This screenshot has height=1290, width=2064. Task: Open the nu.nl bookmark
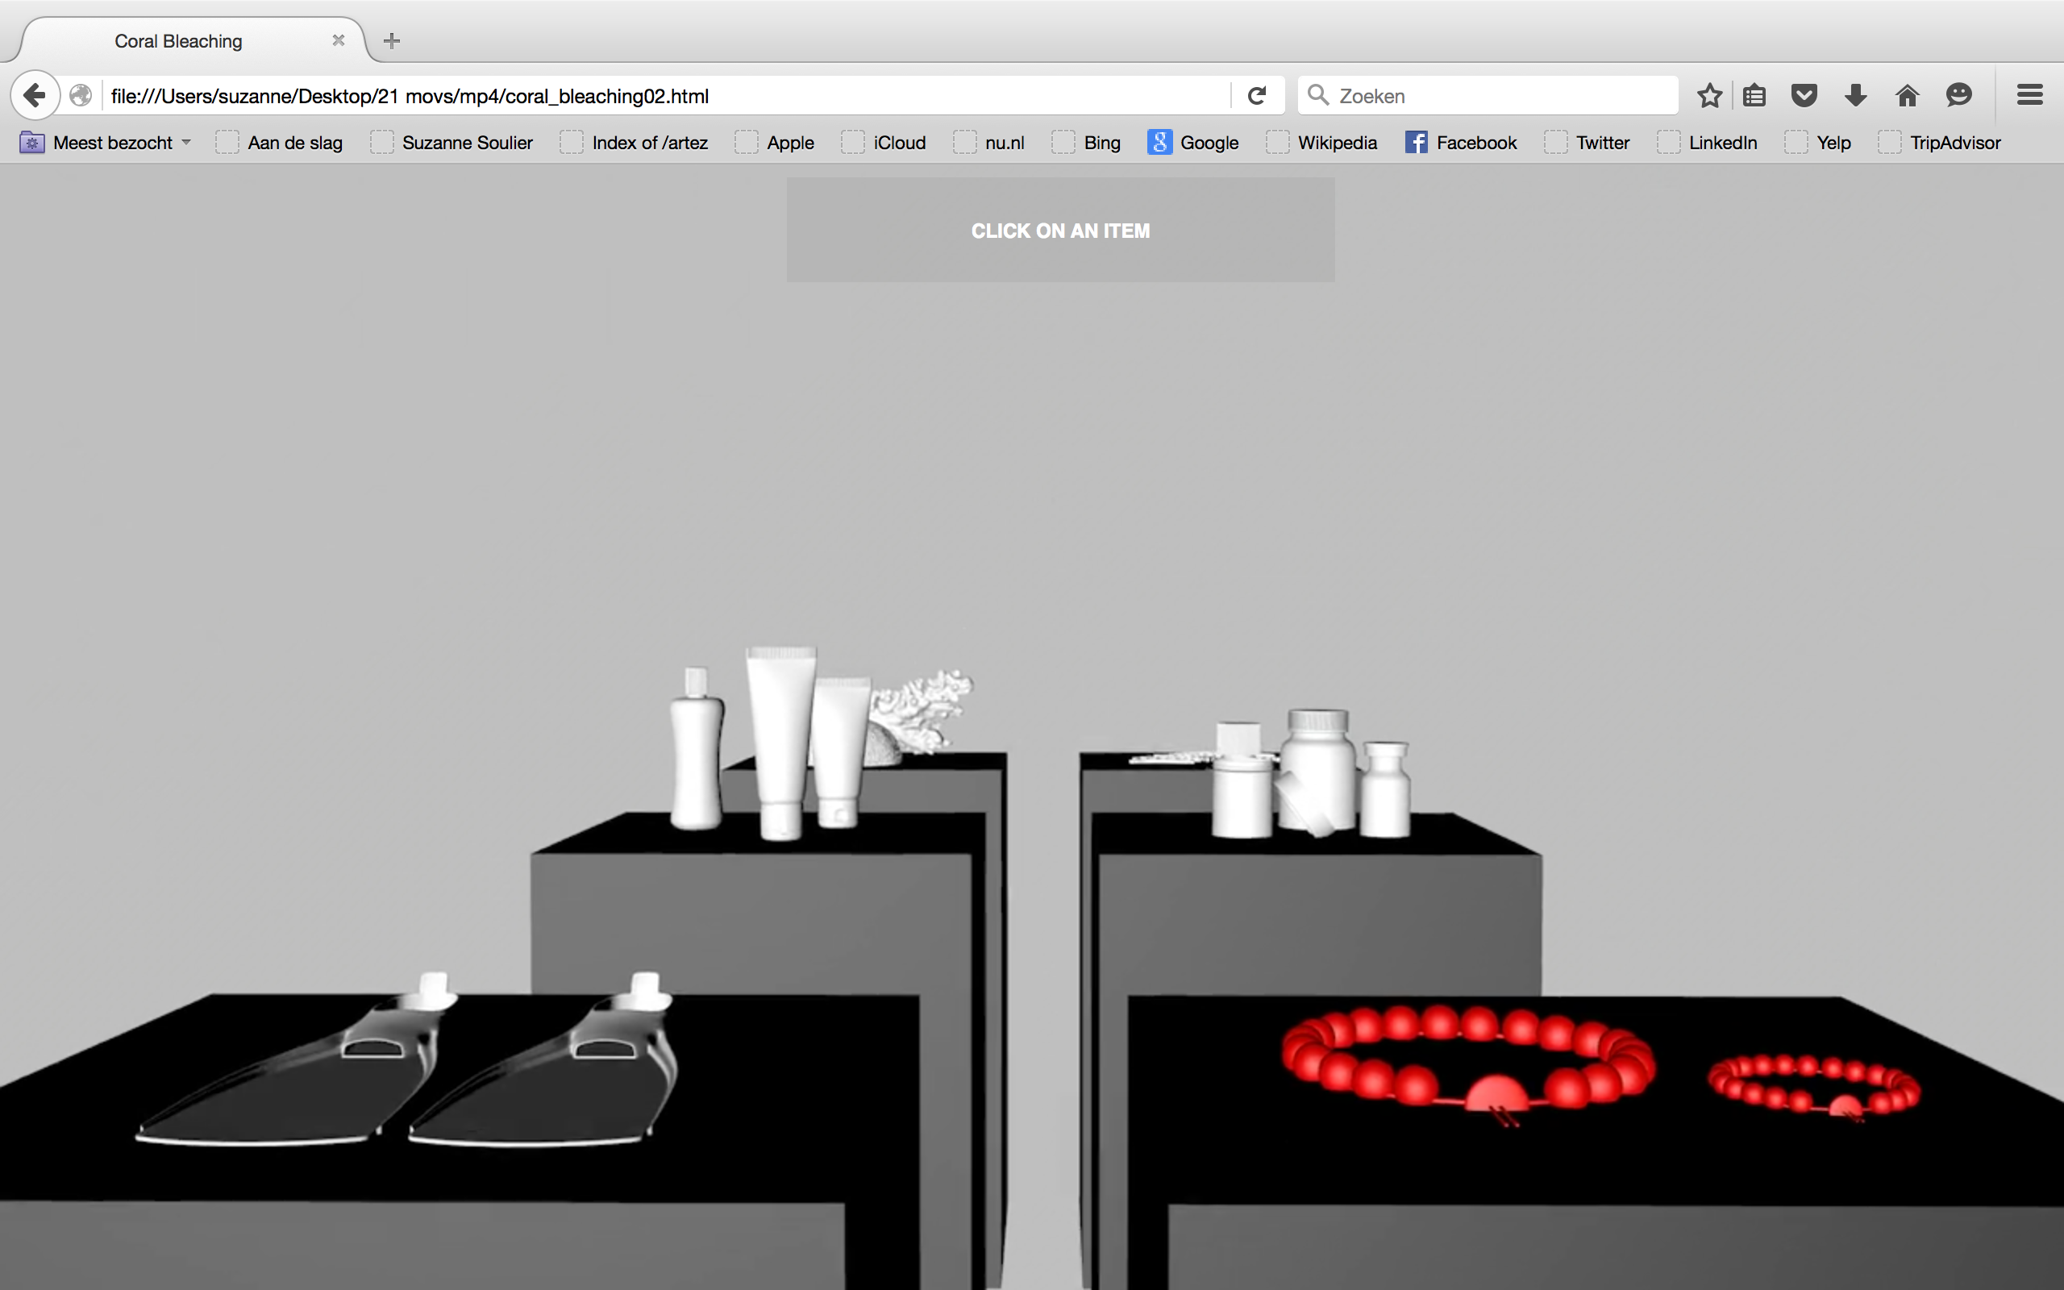click(x=989, y=143)
